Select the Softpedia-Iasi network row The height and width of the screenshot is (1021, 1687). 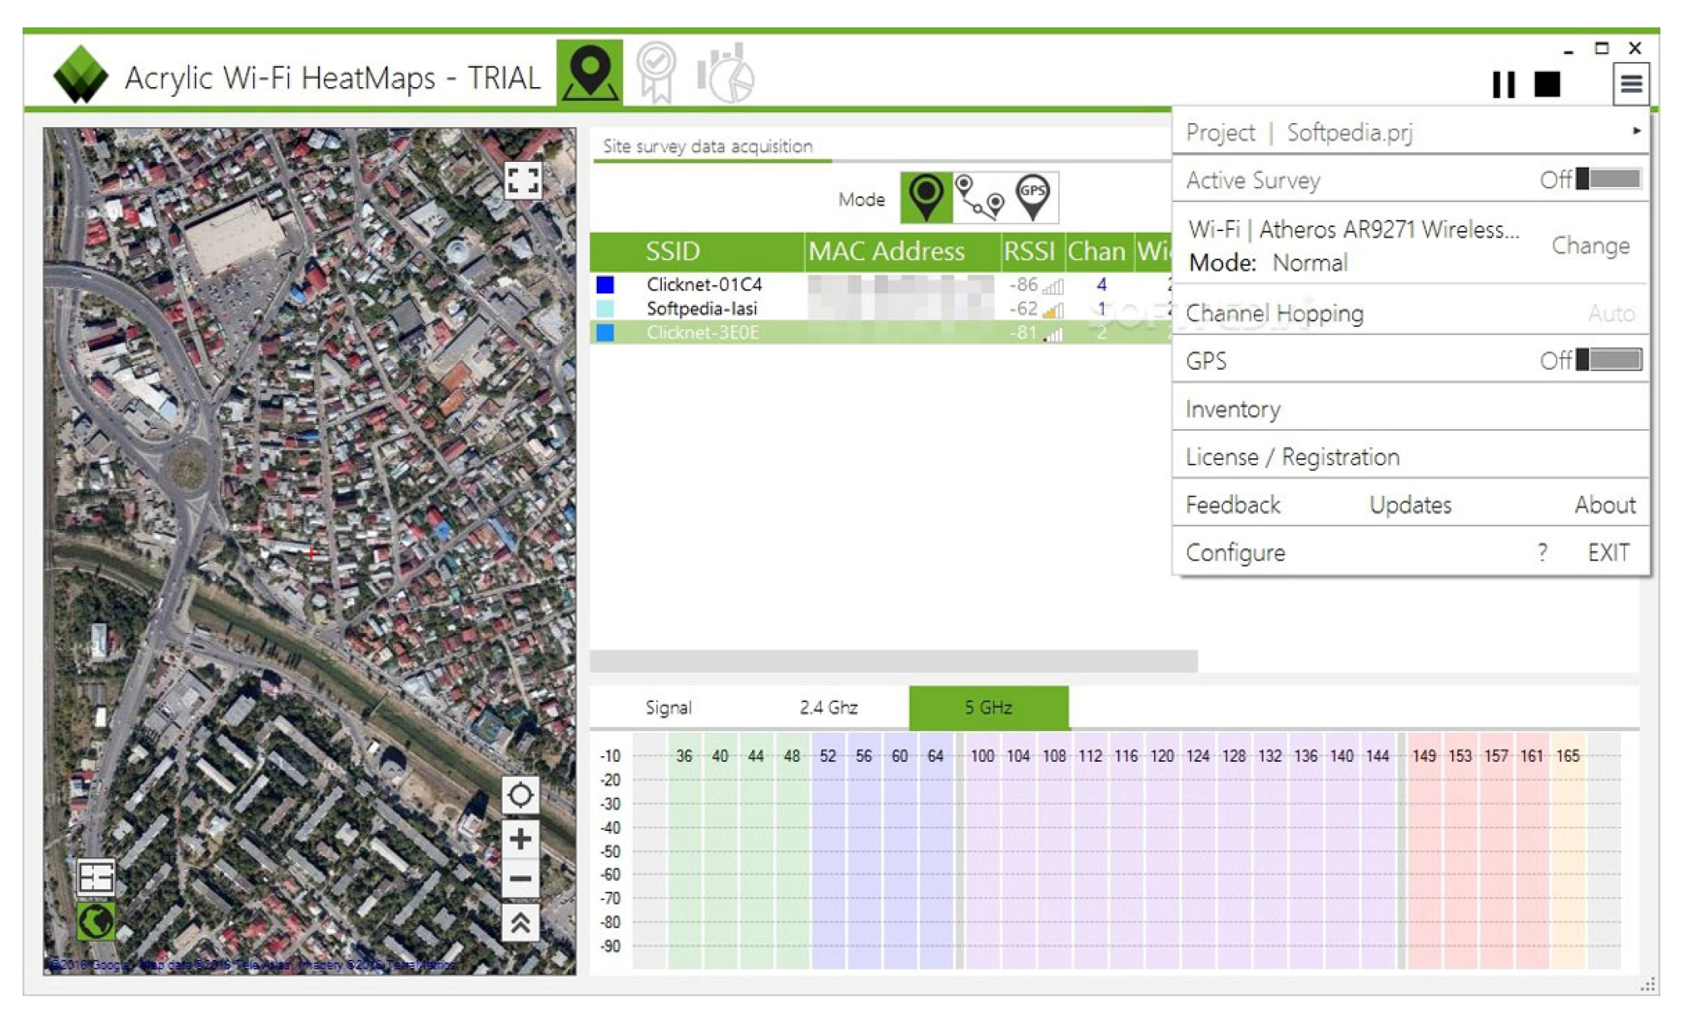pos(881,308)
